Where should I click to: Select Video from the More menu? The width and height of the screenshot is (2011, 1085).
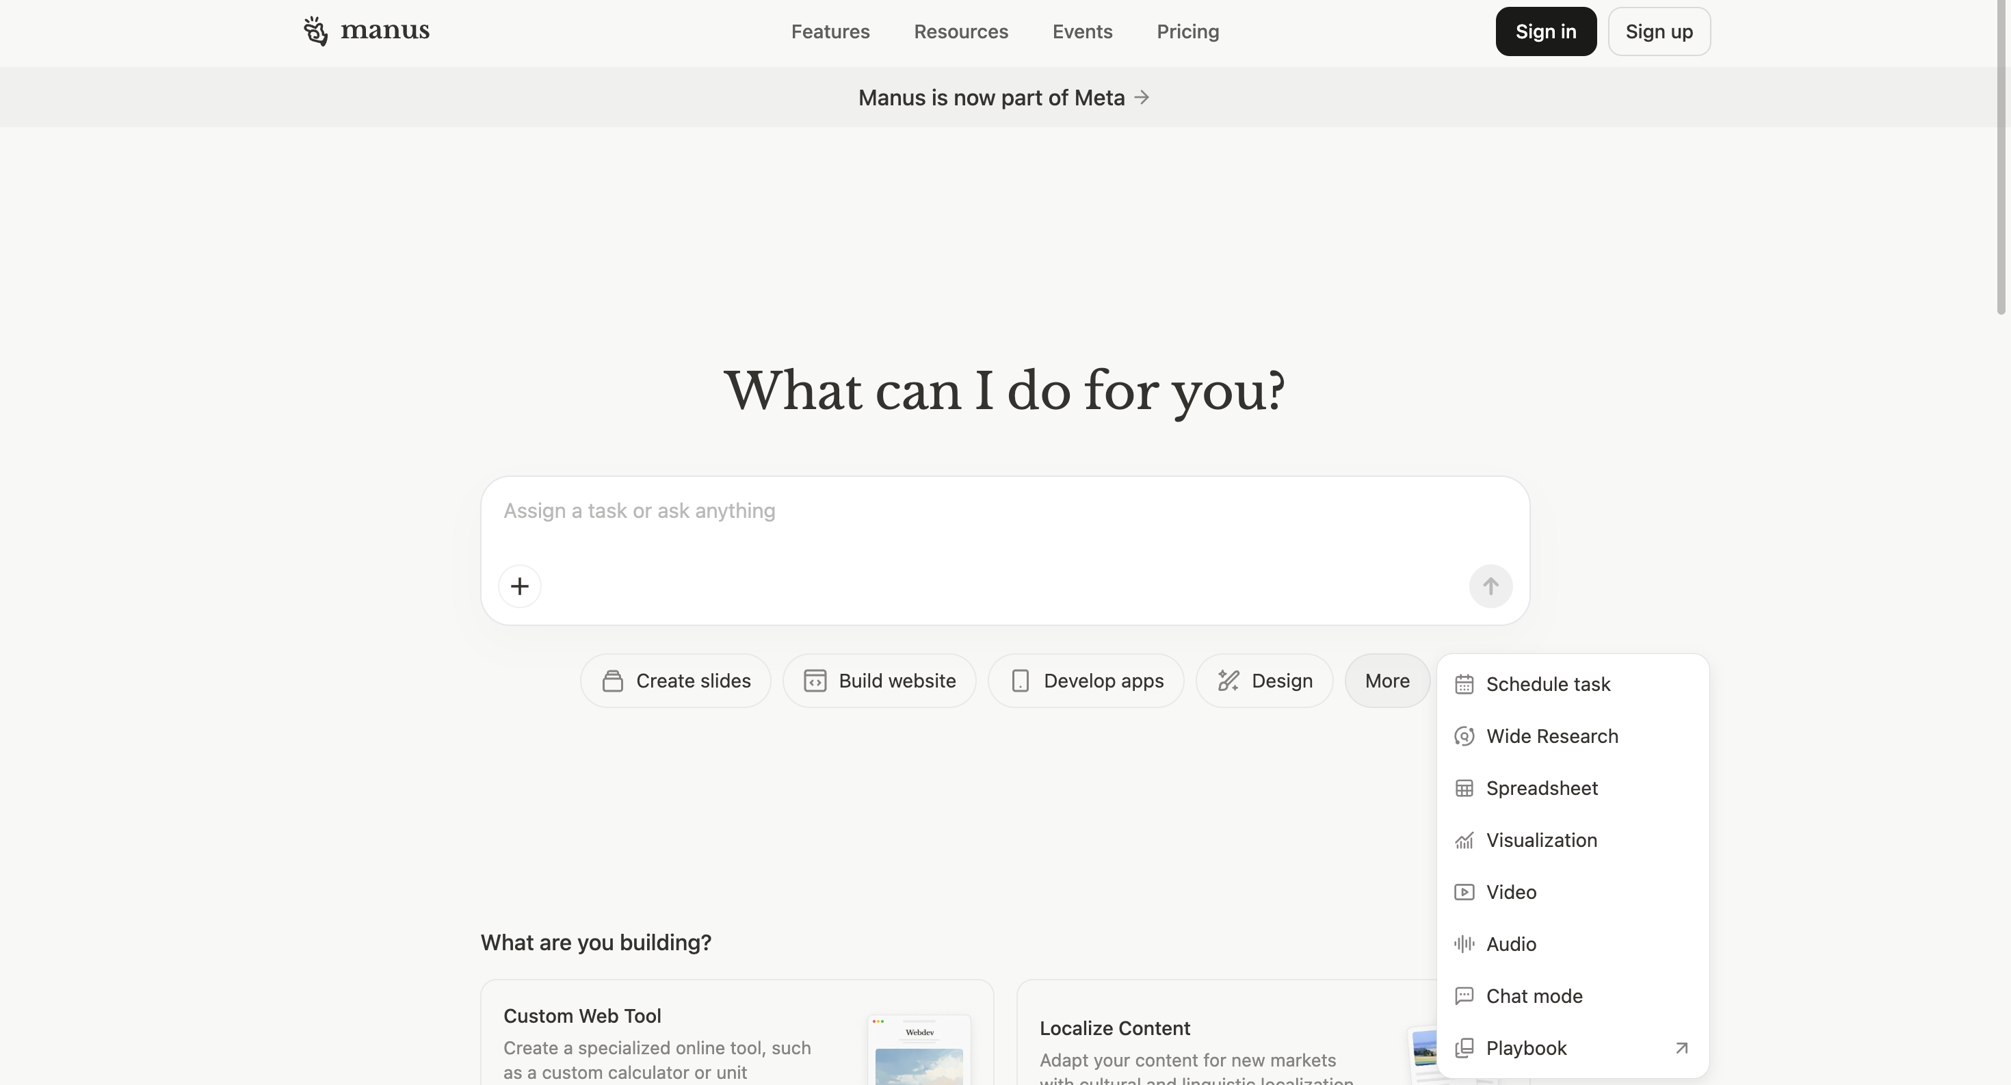pos(1573,892)
